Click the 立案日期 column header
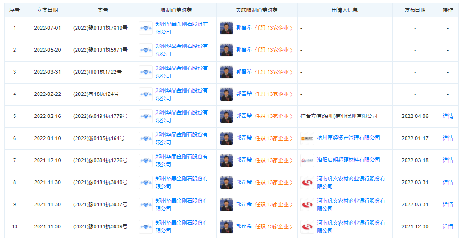The width and height of the screenshot is (461, 242). tap(47, 10)
